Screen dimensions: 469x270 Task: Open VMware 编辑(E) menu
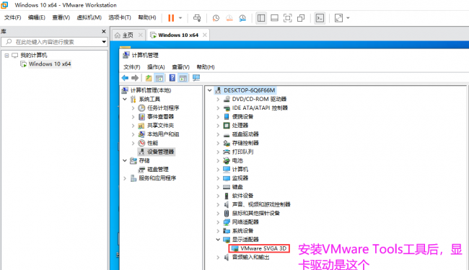[x=37, y=17]
